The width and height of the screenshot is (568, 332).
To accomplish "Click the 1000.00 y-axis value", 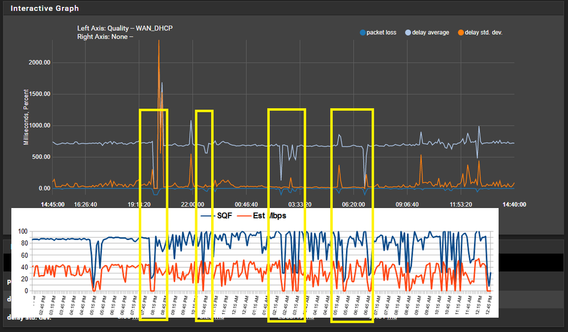I will point(40,126).
